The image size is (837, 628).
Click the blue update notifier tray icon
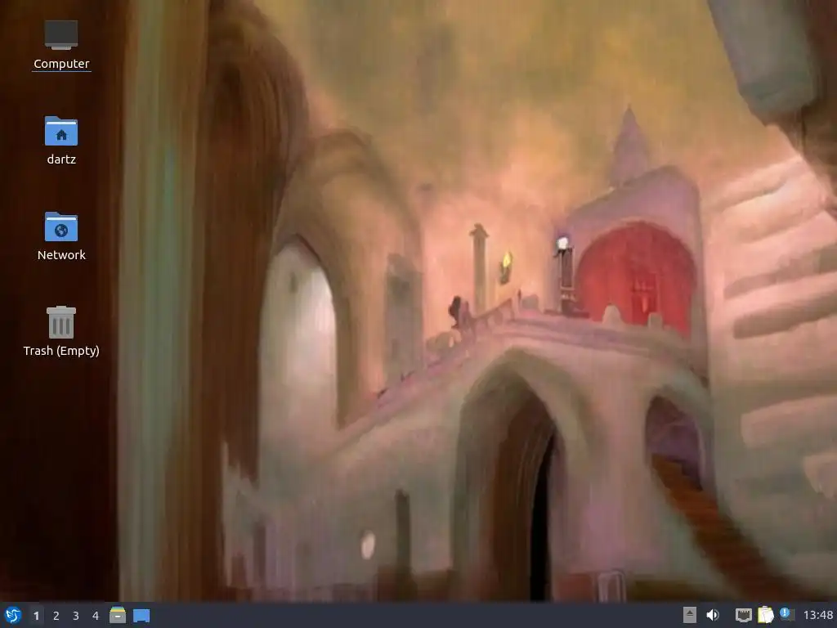786,614
